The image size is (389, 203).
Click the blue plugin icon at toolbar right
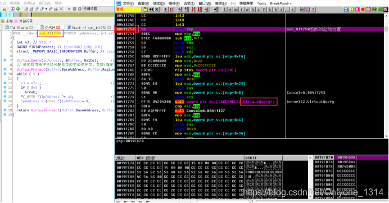click(x=346, y=10)
